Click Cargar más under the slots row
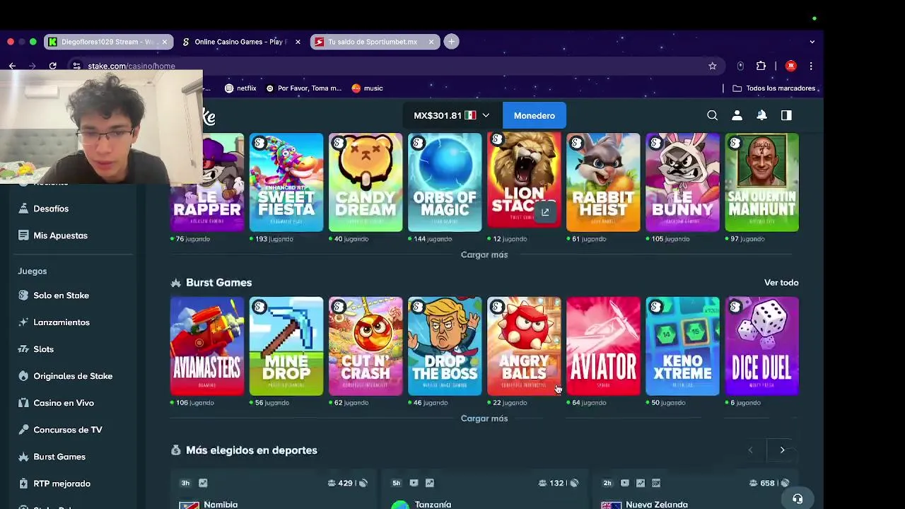Image resolution: width=905 pixels, height=509 pixels. click(484, 255)
